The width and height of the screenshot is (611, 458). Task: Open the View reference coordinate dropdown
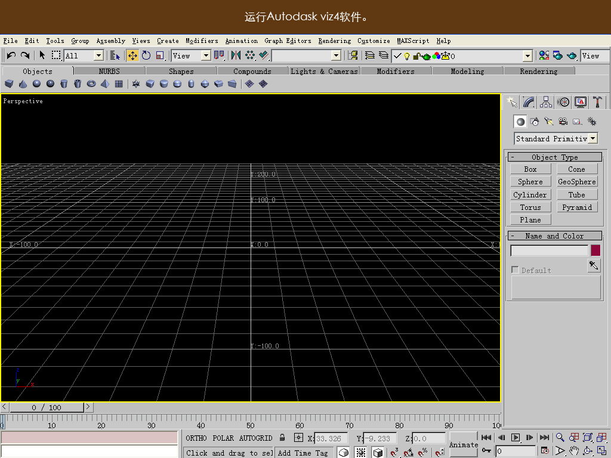(x=206, y=55)
